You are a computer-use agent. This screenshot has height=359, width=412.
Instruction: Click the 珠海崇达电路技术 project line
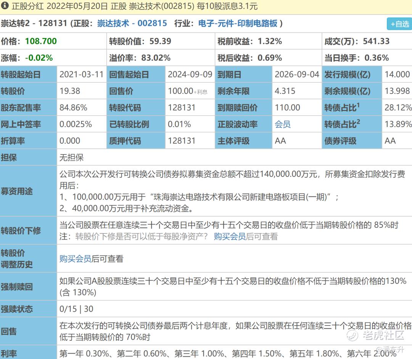[x=199, y=196]
